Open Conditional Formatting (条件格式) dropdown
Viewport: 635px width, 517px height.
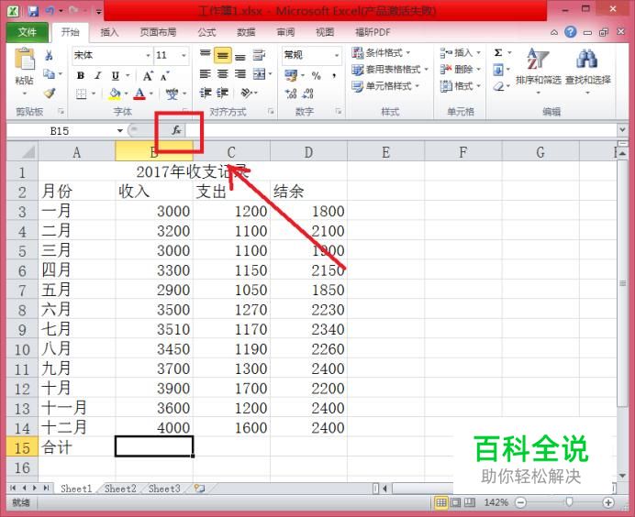pyautogui.click(x=382, y=52)
